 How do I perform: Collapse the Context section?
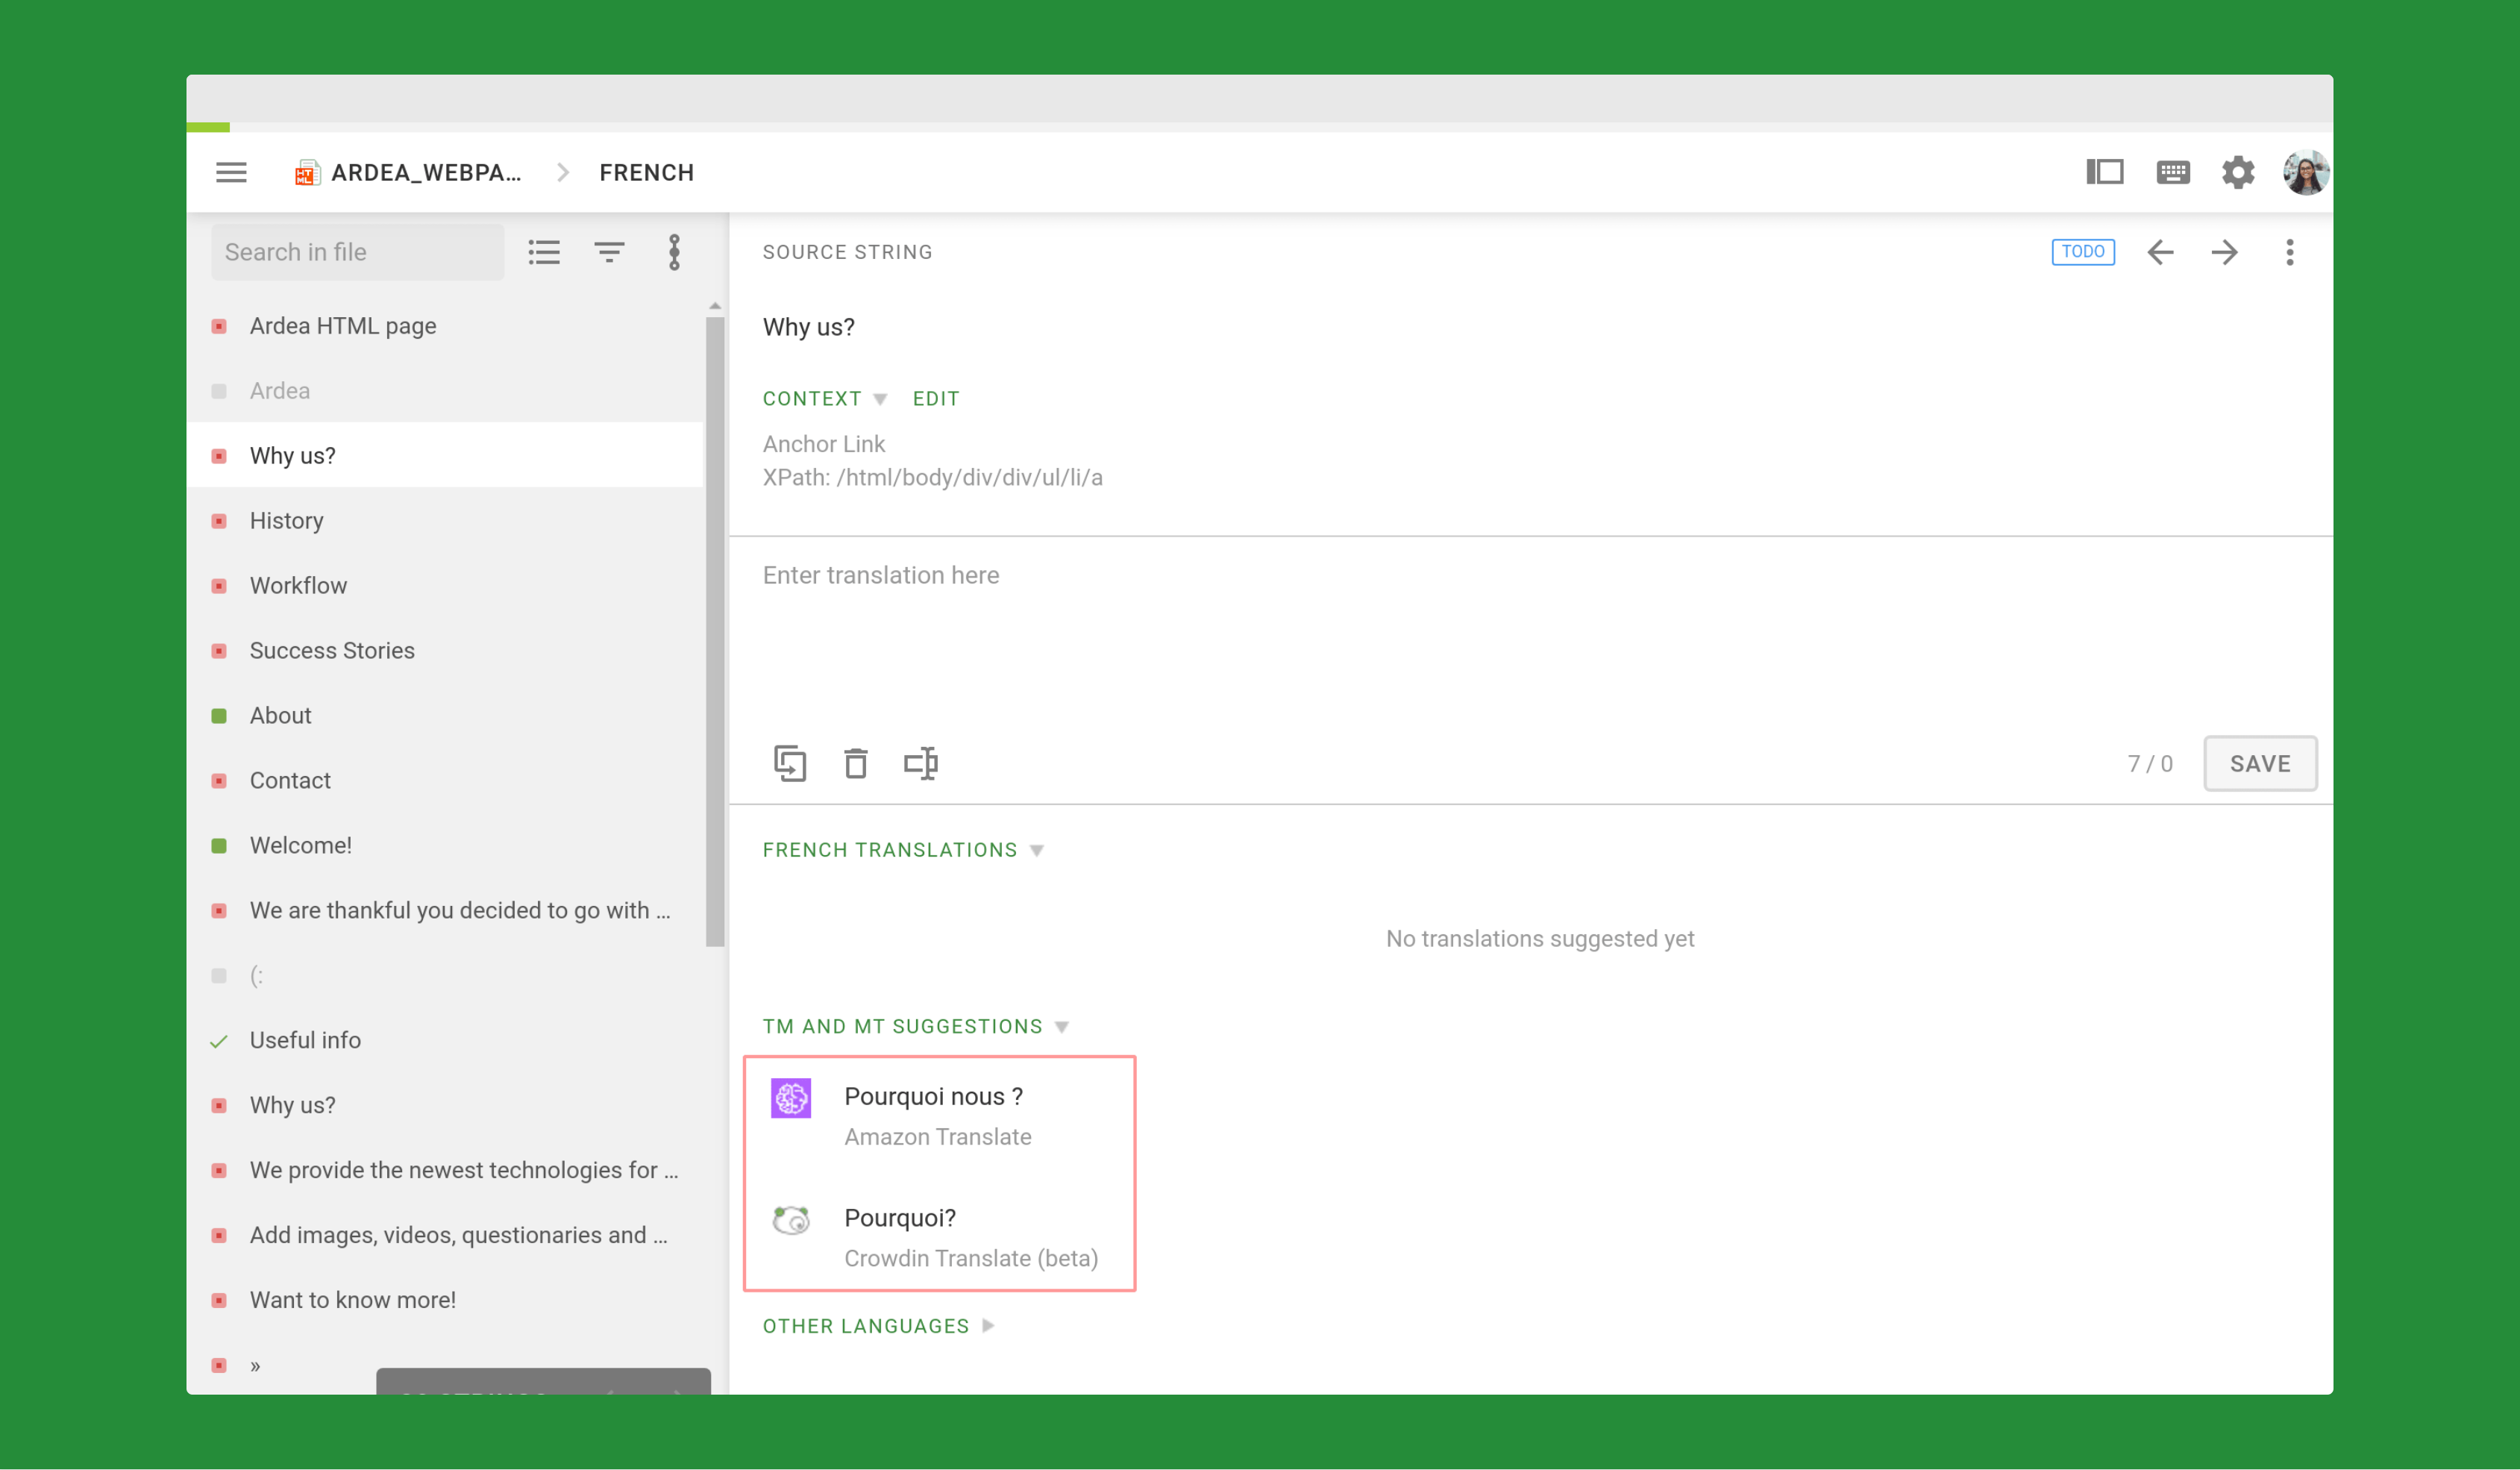[824, 398]
